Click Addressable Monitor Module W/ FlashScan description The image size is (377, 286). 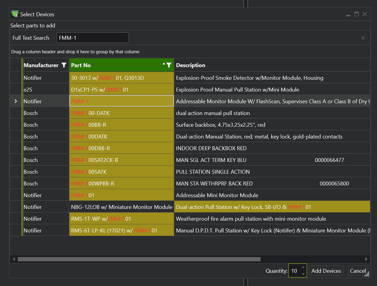coord(273,101)
